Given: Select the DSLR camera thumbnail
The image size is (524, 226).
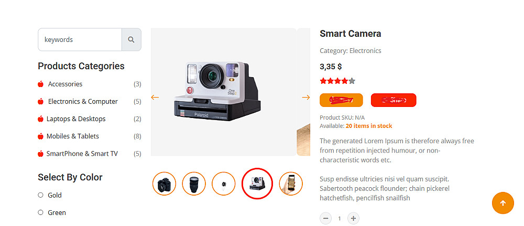Looking at the screenshot, I should click(x=164, y=184).
